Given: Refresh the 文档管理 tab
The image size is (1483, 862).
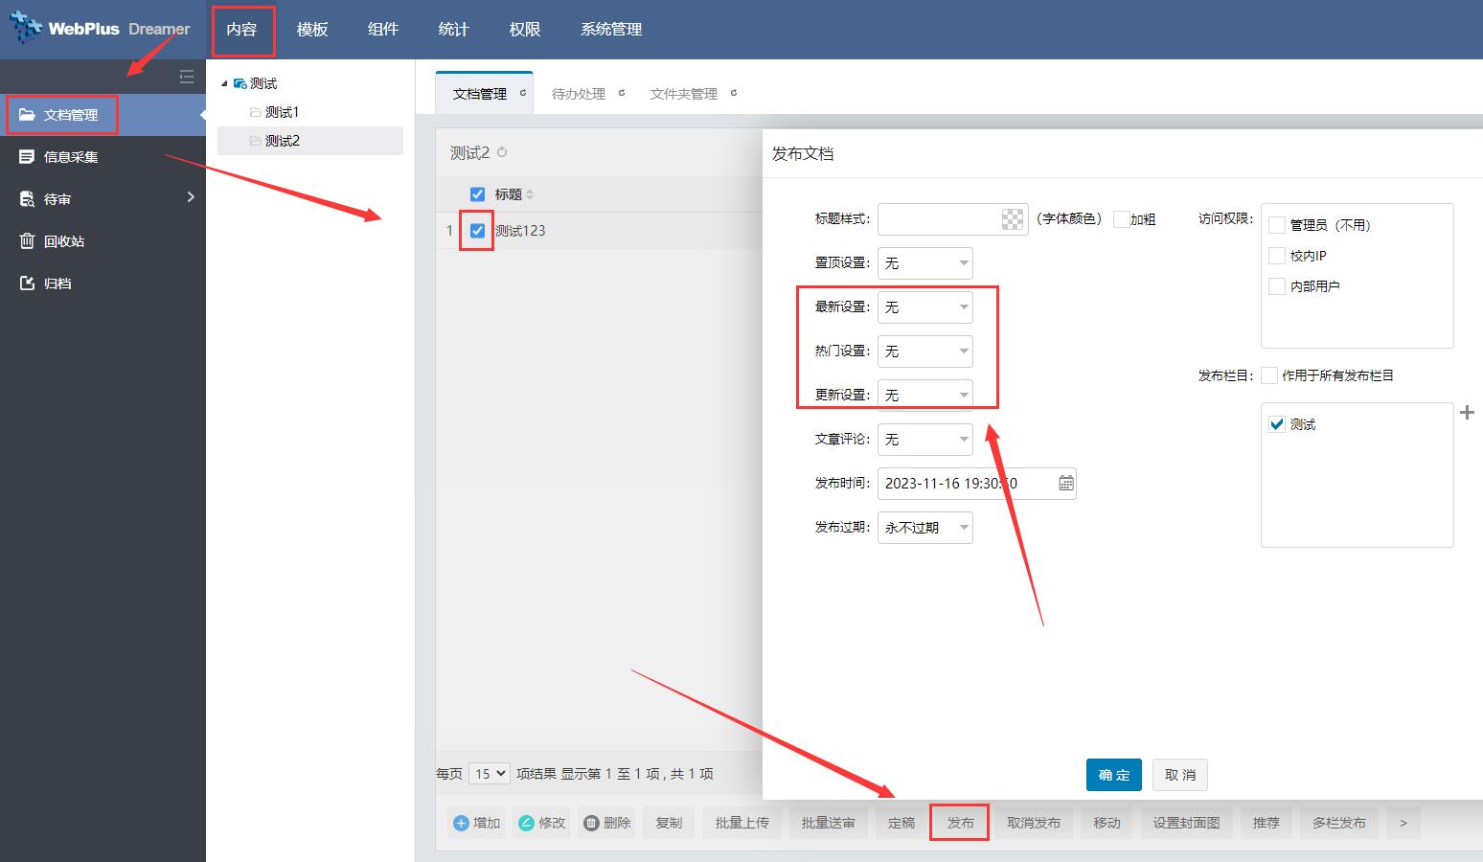Looking at the screenshot, I should tap(522, 93).
